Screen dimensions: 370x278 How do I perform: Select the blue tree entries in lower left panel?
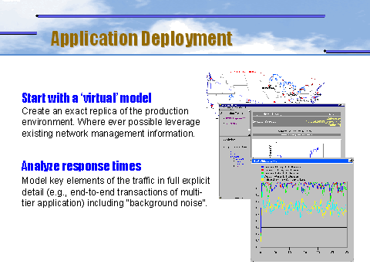click(237, 159)
